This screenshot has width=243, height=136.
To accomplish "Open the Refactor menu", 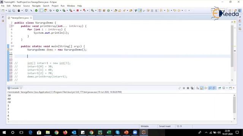I will click(17, 6).
